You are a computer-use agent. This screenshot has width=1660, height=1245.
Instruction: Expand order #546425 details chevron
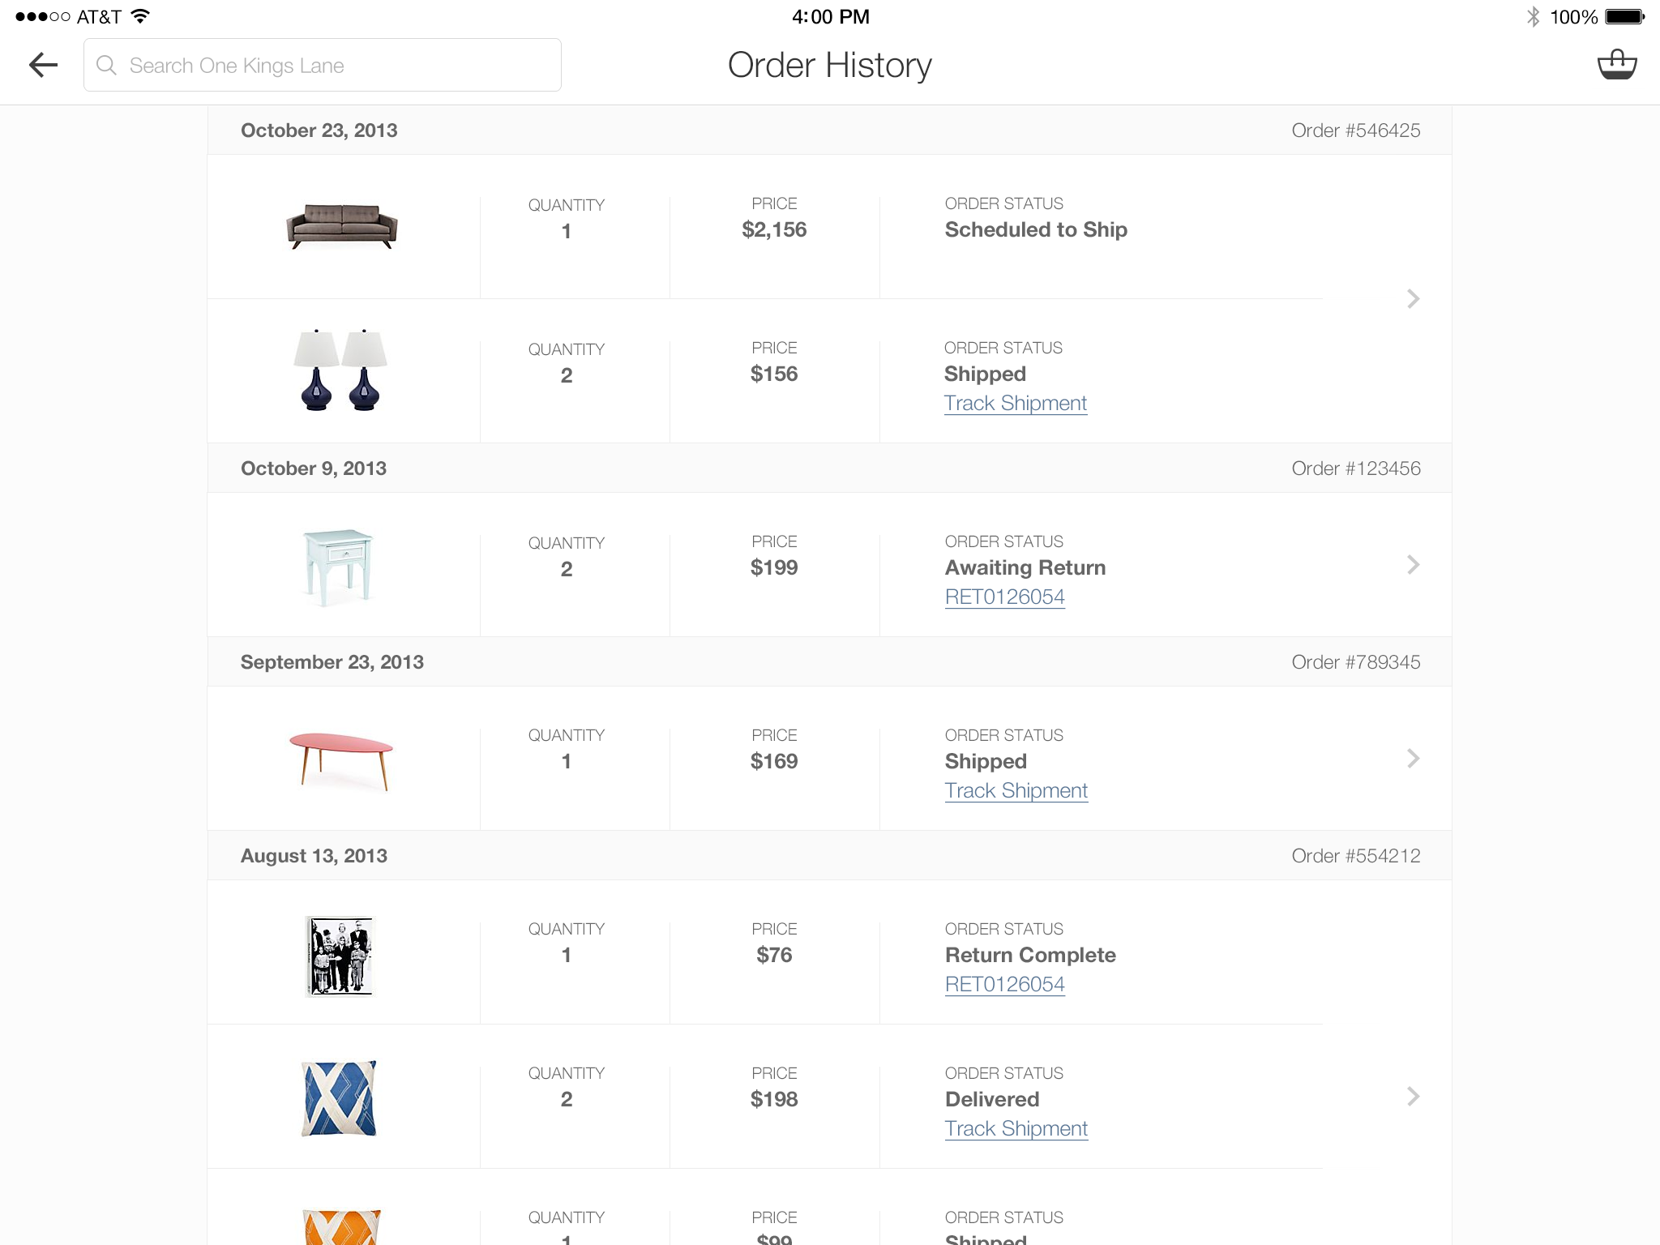pos(1413,299)
